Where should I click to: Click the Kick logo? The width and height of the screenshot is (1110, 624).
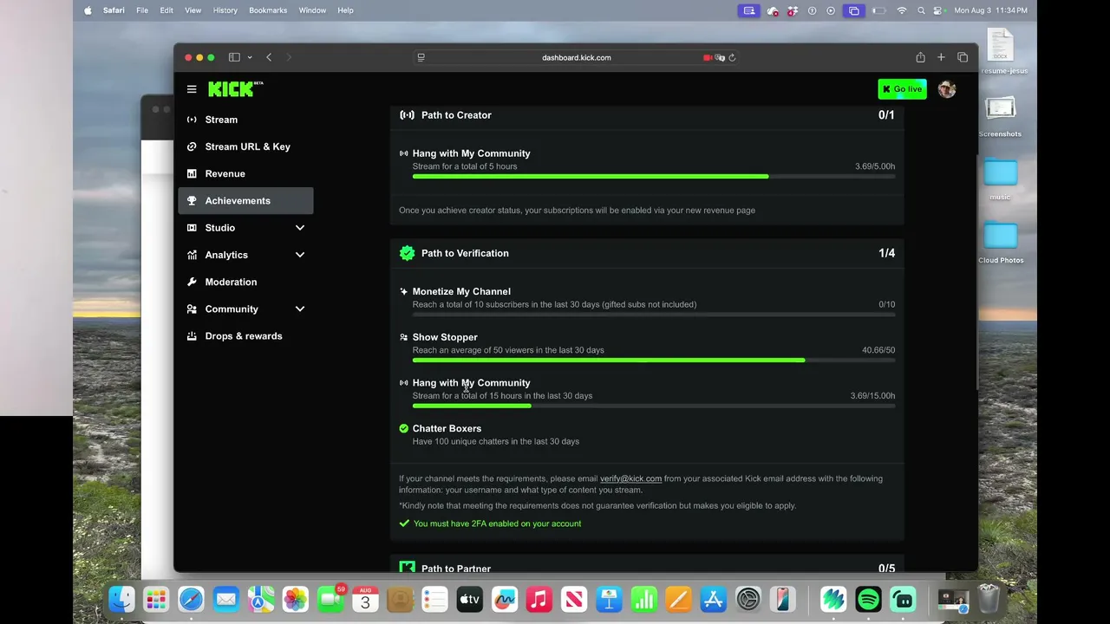coord(235,89)
